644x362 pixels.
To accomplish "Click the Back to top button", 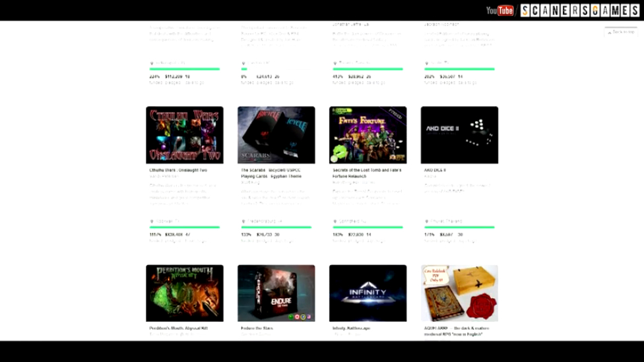I will point(621,32).
